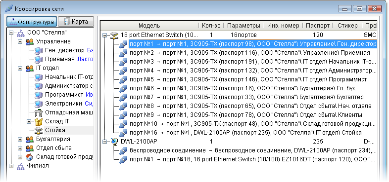389x182 pixels.
Task: Maximize the Кроссировка сети window
Action: tap(359, 9)
